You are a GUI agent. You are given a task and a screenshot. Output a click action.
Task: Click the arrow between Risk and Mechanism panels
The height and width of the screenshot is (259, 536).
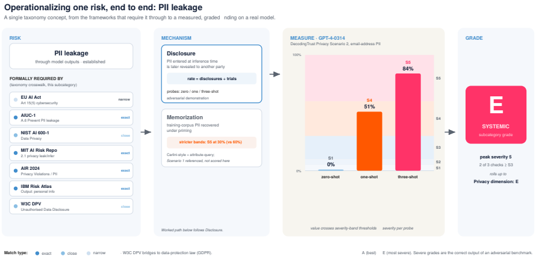click(146, 133)
